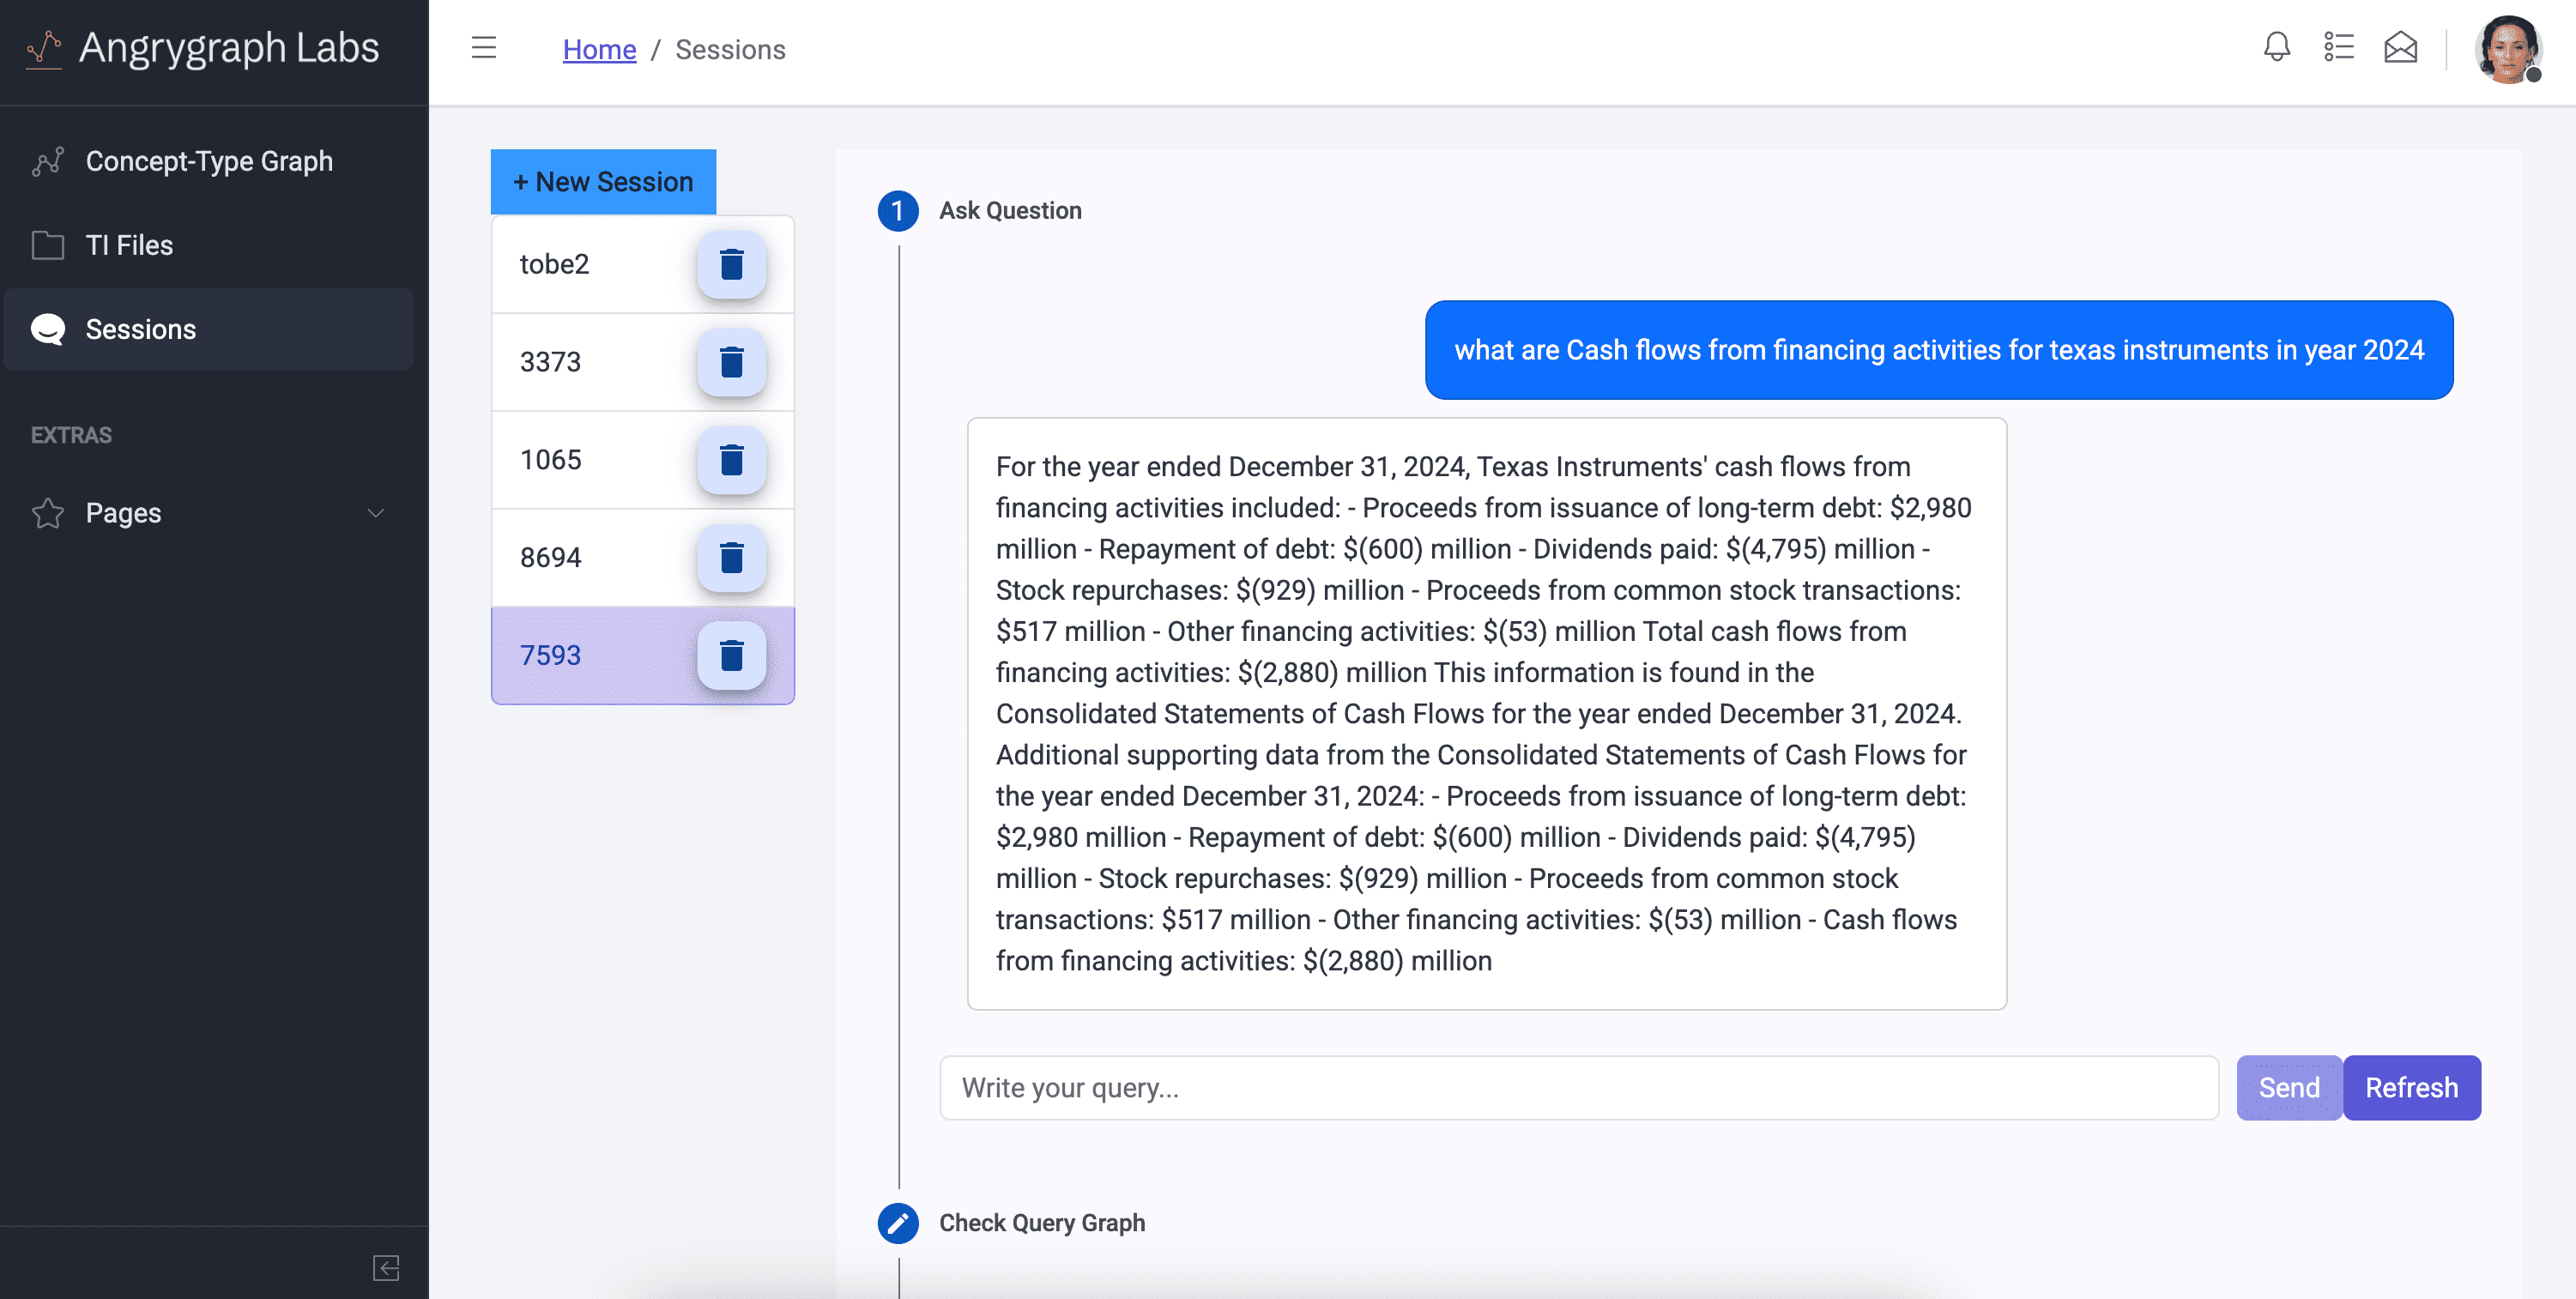Expand the Pages section chevron
The image size is (2576, 1299).
coord(376,513)
